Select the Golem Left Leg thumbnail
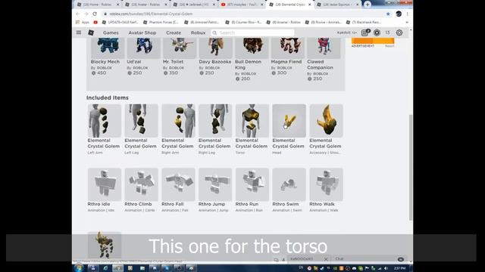 coord(142,121)
